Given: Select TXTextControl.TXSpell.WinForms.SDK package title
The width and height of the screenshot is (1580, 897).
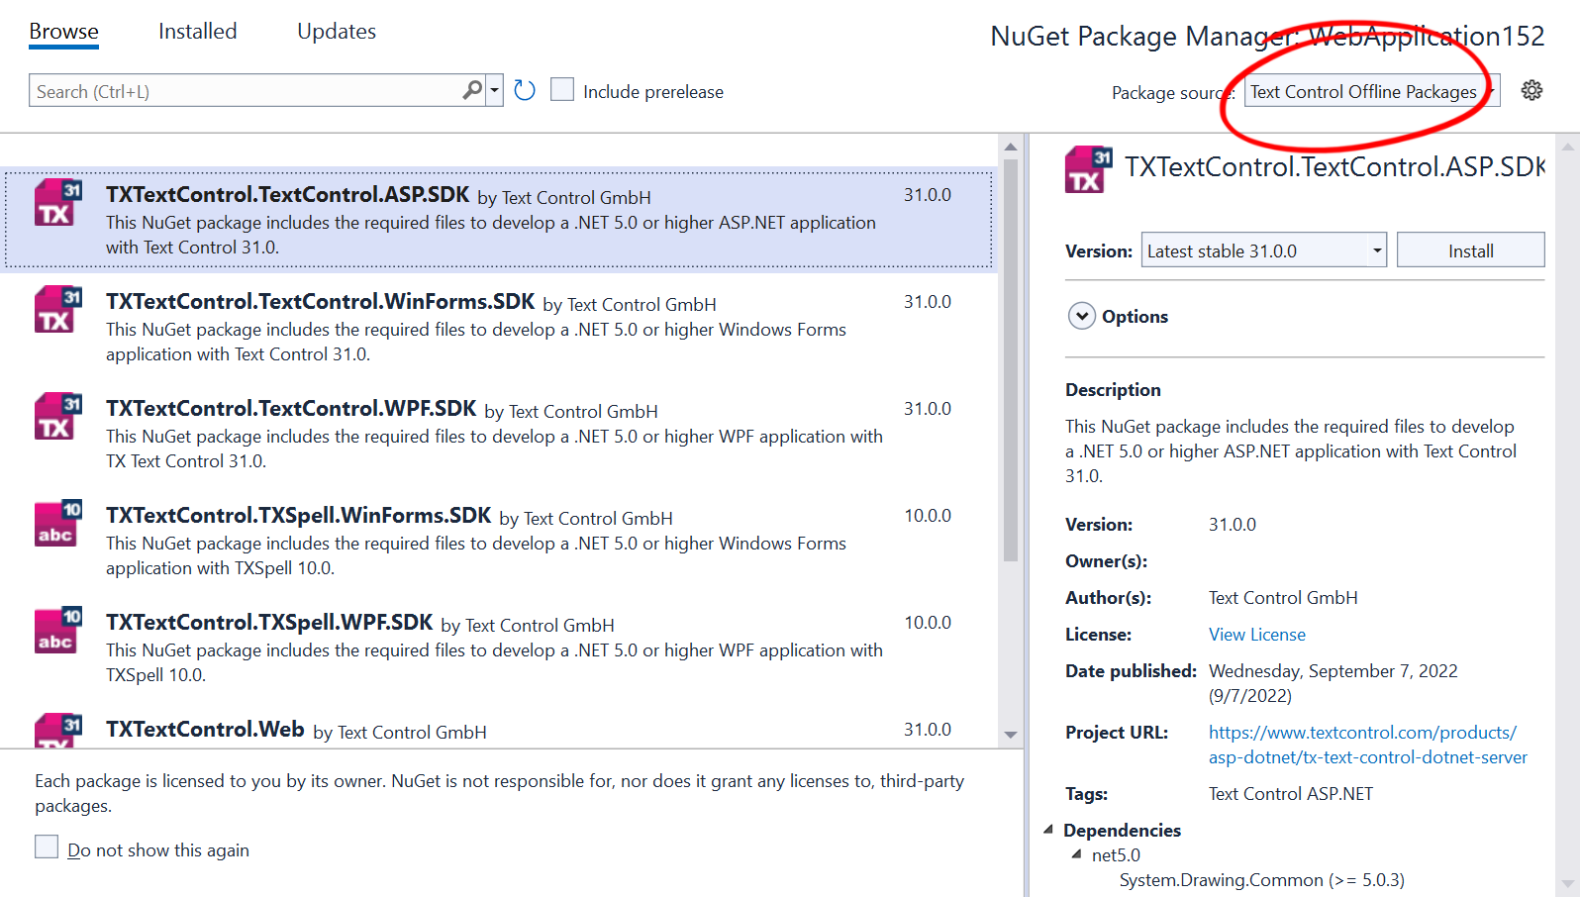Looking at the screenshot, I should click(298, 516).
